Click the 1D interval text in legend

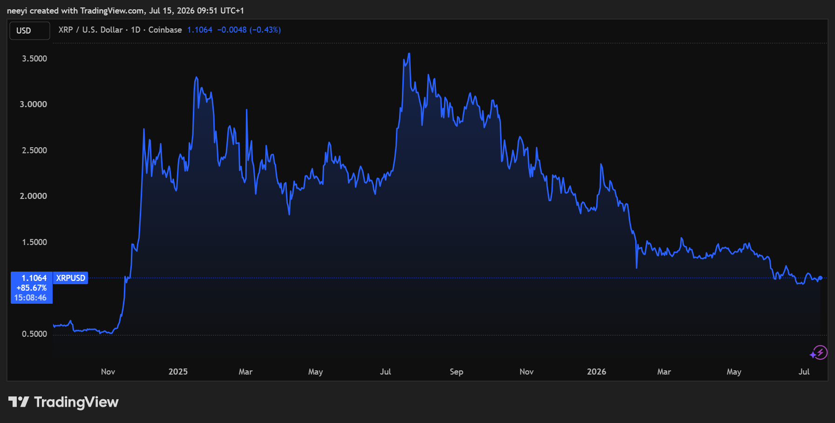point(136,30)
